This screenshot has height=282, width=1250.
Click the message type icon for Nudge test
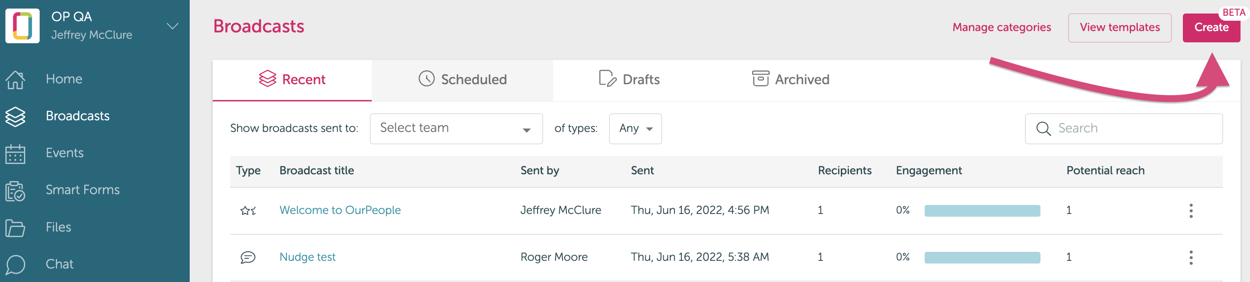(x=247, y=257)
